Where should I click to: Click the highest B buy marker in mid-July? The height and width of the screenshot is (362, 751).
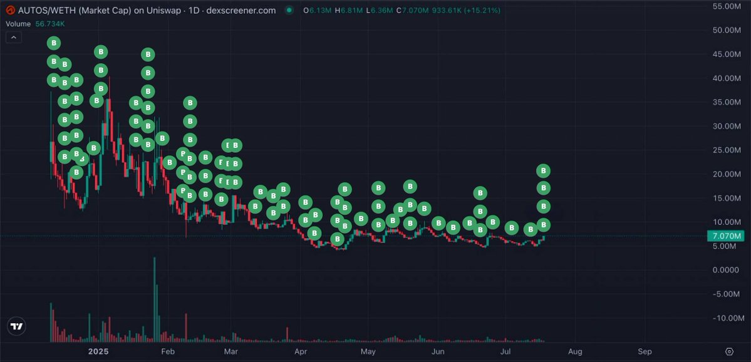point(543,170)
